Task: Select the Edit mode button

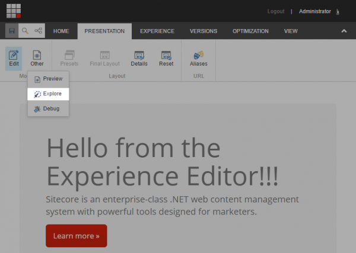Action: coord(14,59)
